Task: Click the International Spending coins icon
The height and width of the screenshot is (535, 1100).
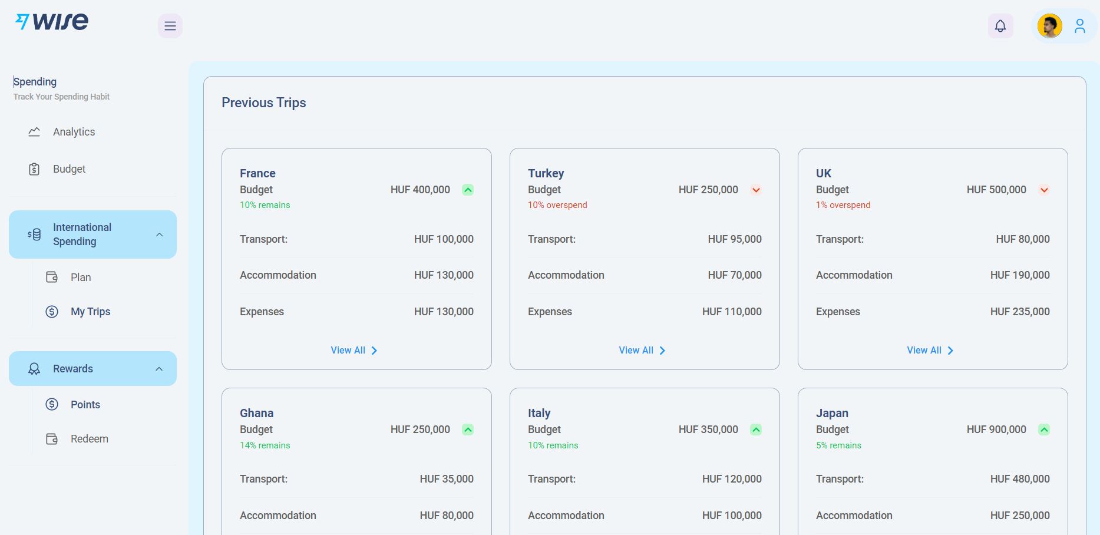Action: click(x=34, y=235)
